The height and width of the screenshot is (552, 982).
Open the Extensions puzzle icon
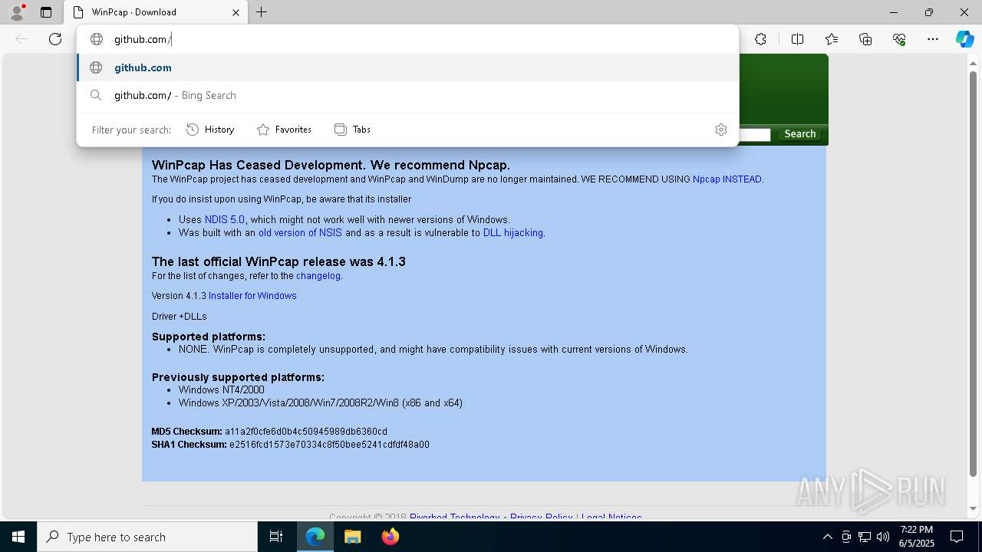click(x=760, y=39)
